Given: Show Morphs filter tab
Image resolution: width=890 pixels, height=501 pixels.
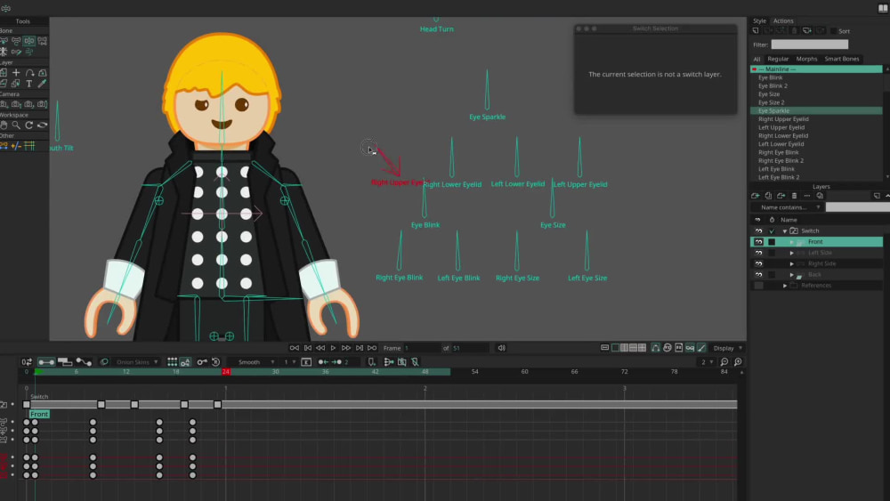Looking at the screenshot, I should 806,59.
